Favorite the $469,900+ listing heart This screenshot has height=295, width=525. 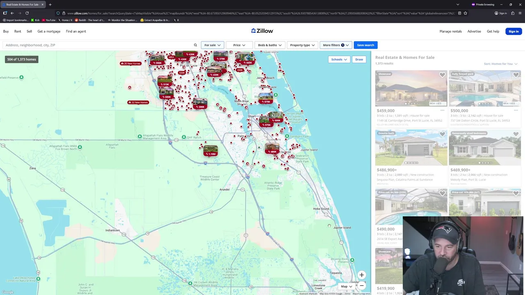[516, 134]
